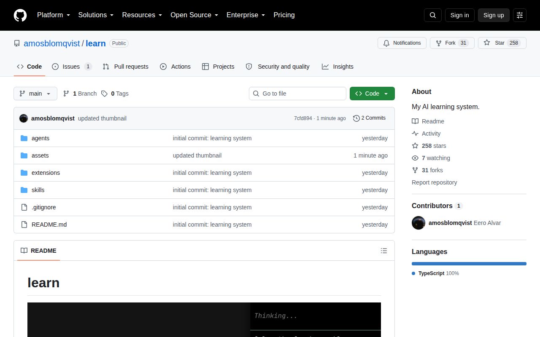View the 1 Branch link

[x=80, y=94]
